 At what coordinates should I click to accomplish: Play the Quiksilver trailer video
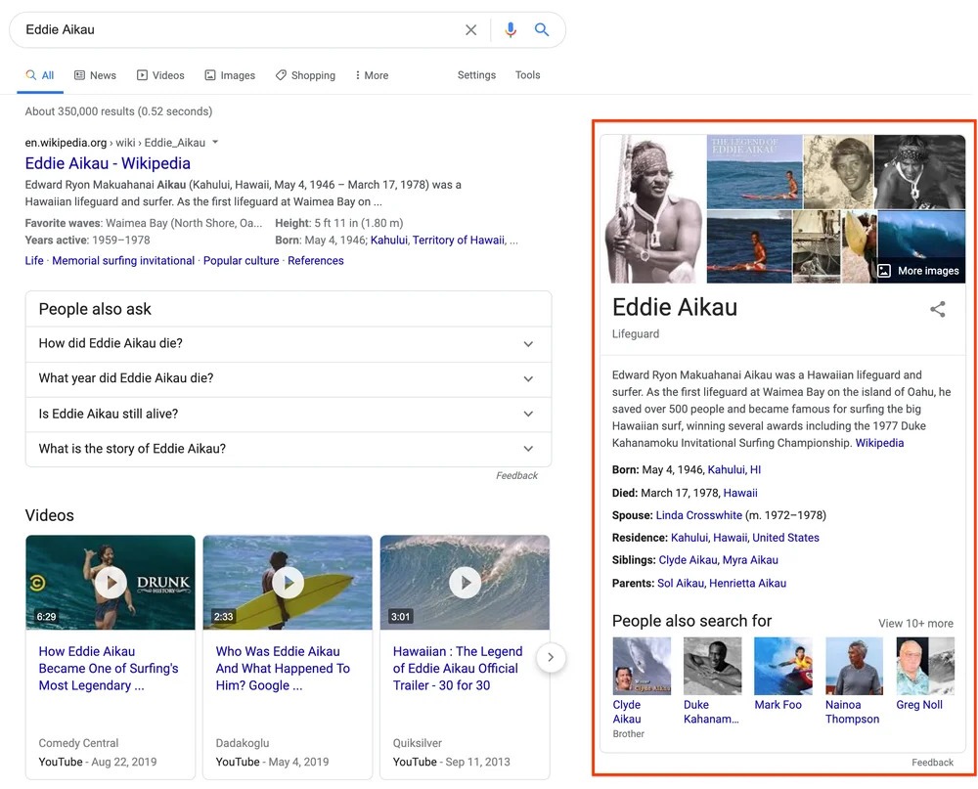pos(465,581)
